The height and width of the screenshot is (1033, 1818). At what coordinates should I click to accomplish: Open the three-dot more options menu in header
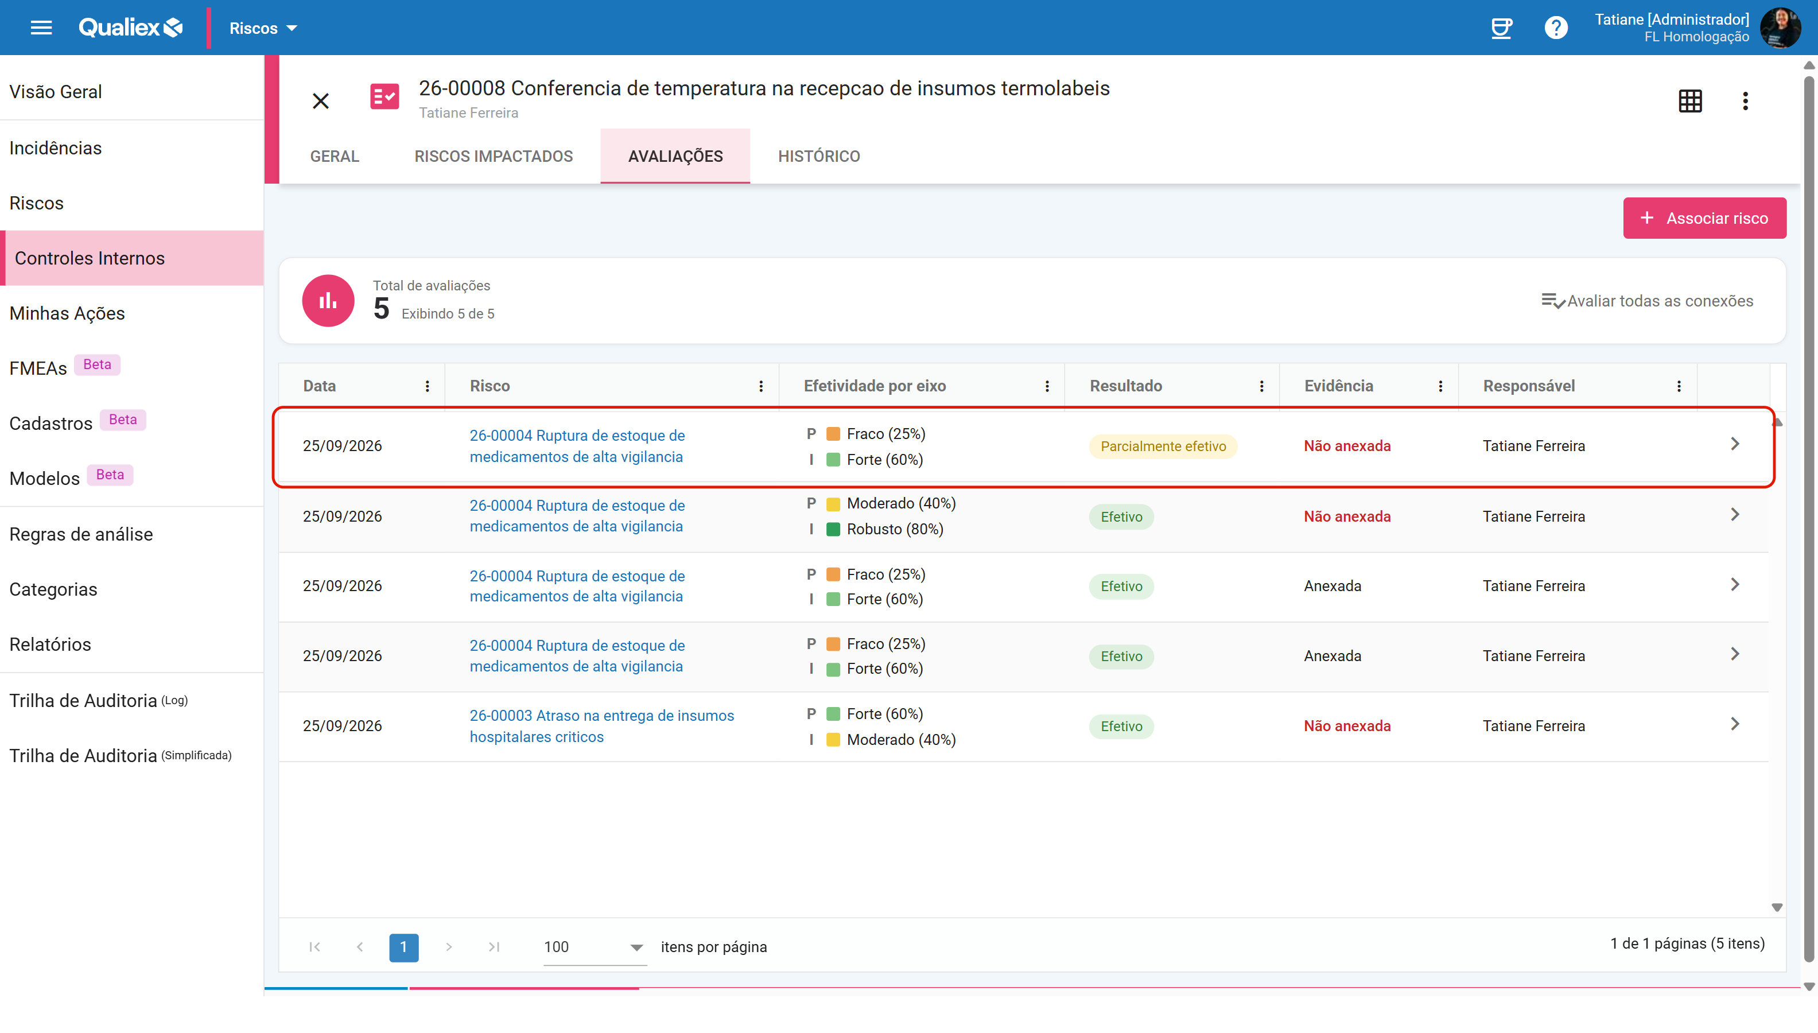[1745, 101]
